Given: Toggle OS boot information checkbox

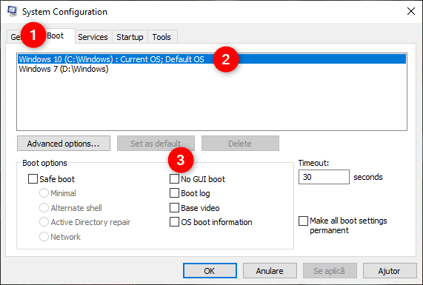Looking at the screenshot, I should pos(174,222).
